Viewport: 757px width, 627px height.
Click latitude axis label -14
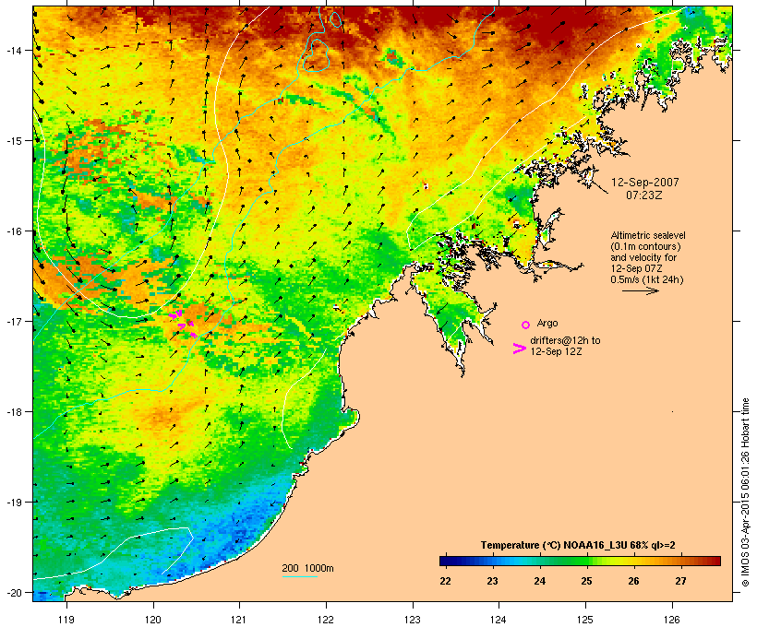coord(13,50)
